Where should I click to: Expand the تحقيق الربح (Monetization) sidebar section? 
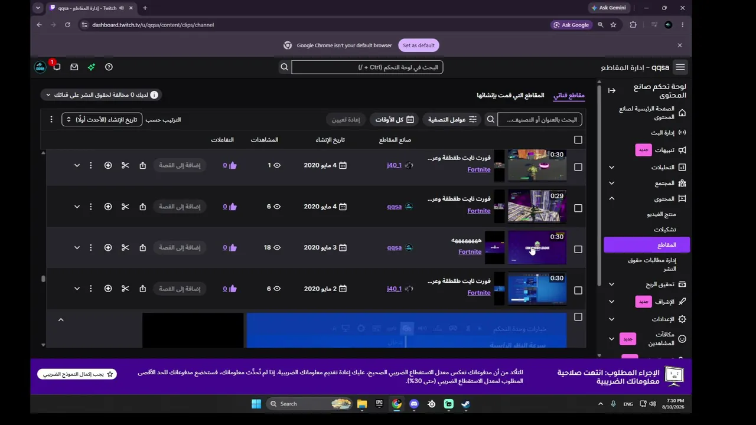click(612, 285)
